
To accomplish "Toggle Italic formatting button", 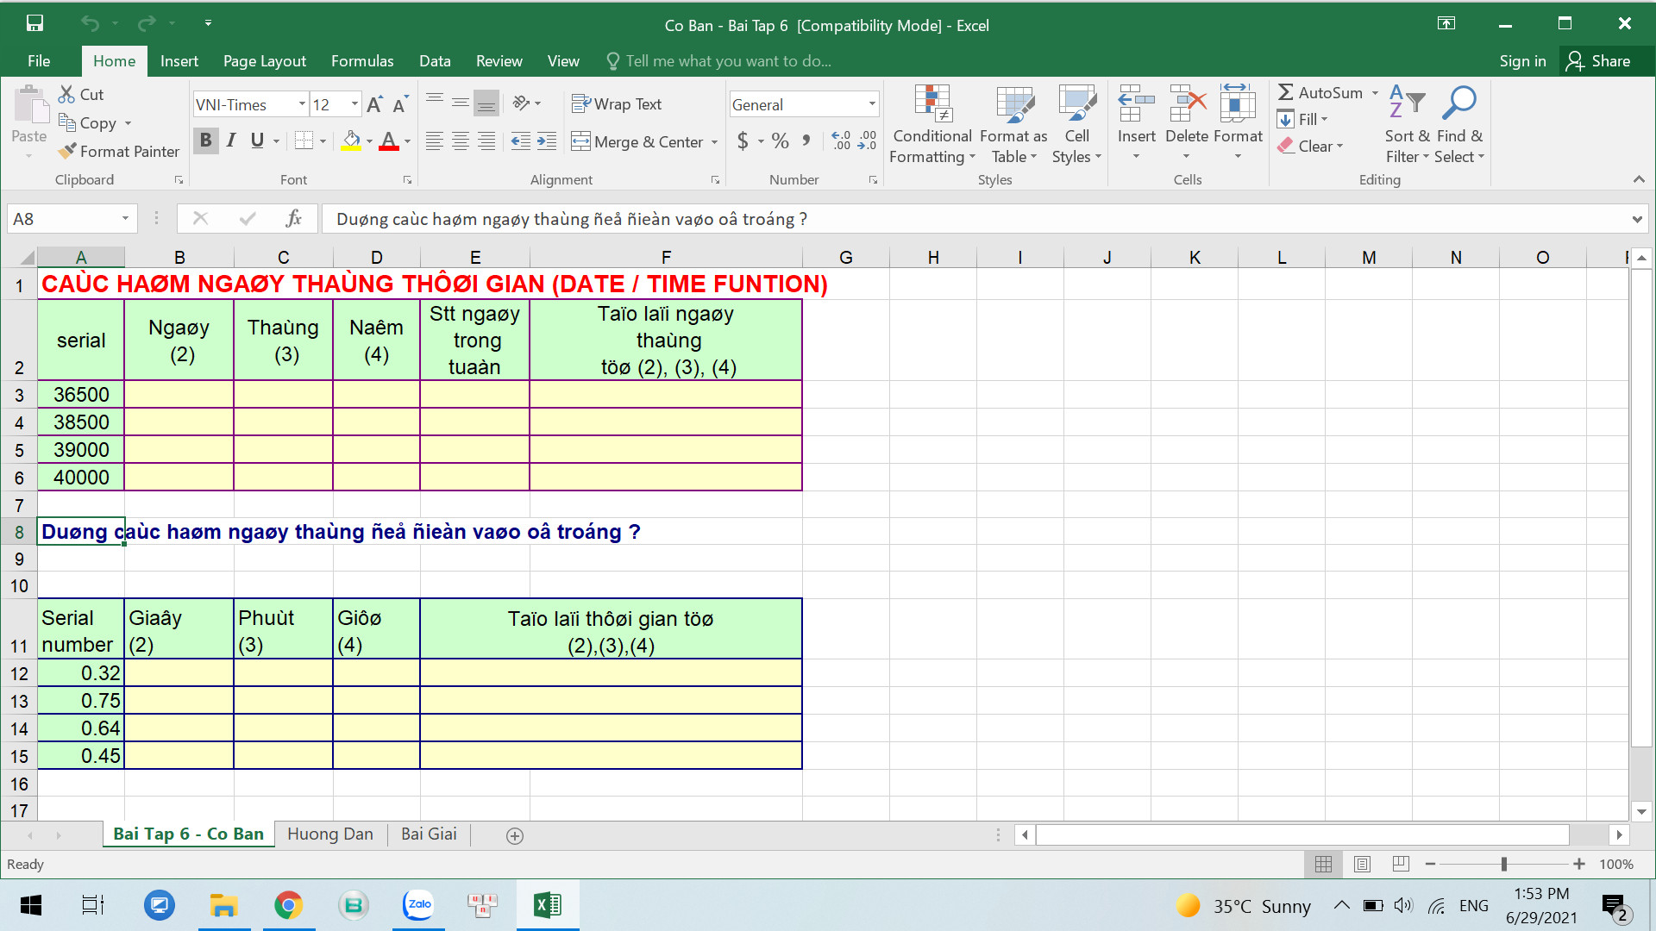I will 231,141.
